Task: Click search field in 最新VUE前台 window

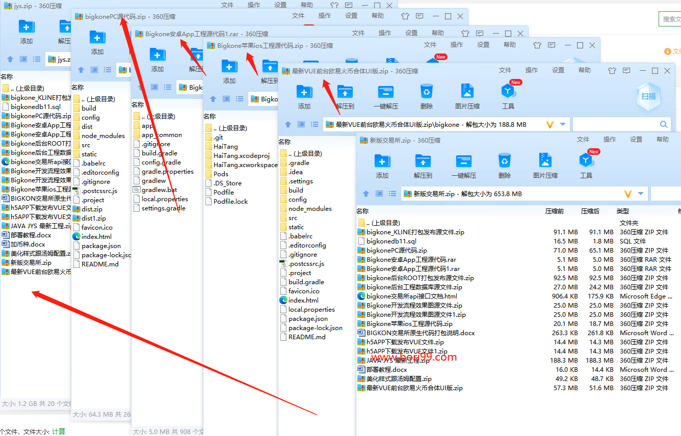Action: [622, 124]
